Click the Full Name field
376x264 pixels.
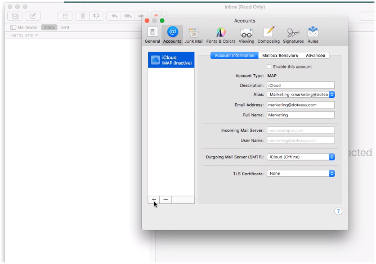point(301,115)
